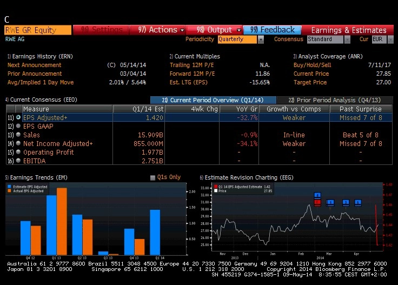Click the Est. LTG (EPS) value -15.65%
The width and height of the screenshot is (398, 285).
(260, 82)
